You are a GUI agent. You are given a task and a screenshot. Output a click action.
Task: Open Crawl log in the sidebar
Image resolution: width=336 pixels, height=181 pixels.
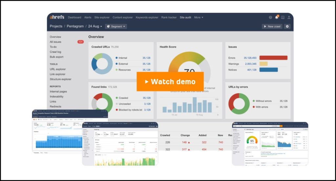tap(55, 52)
